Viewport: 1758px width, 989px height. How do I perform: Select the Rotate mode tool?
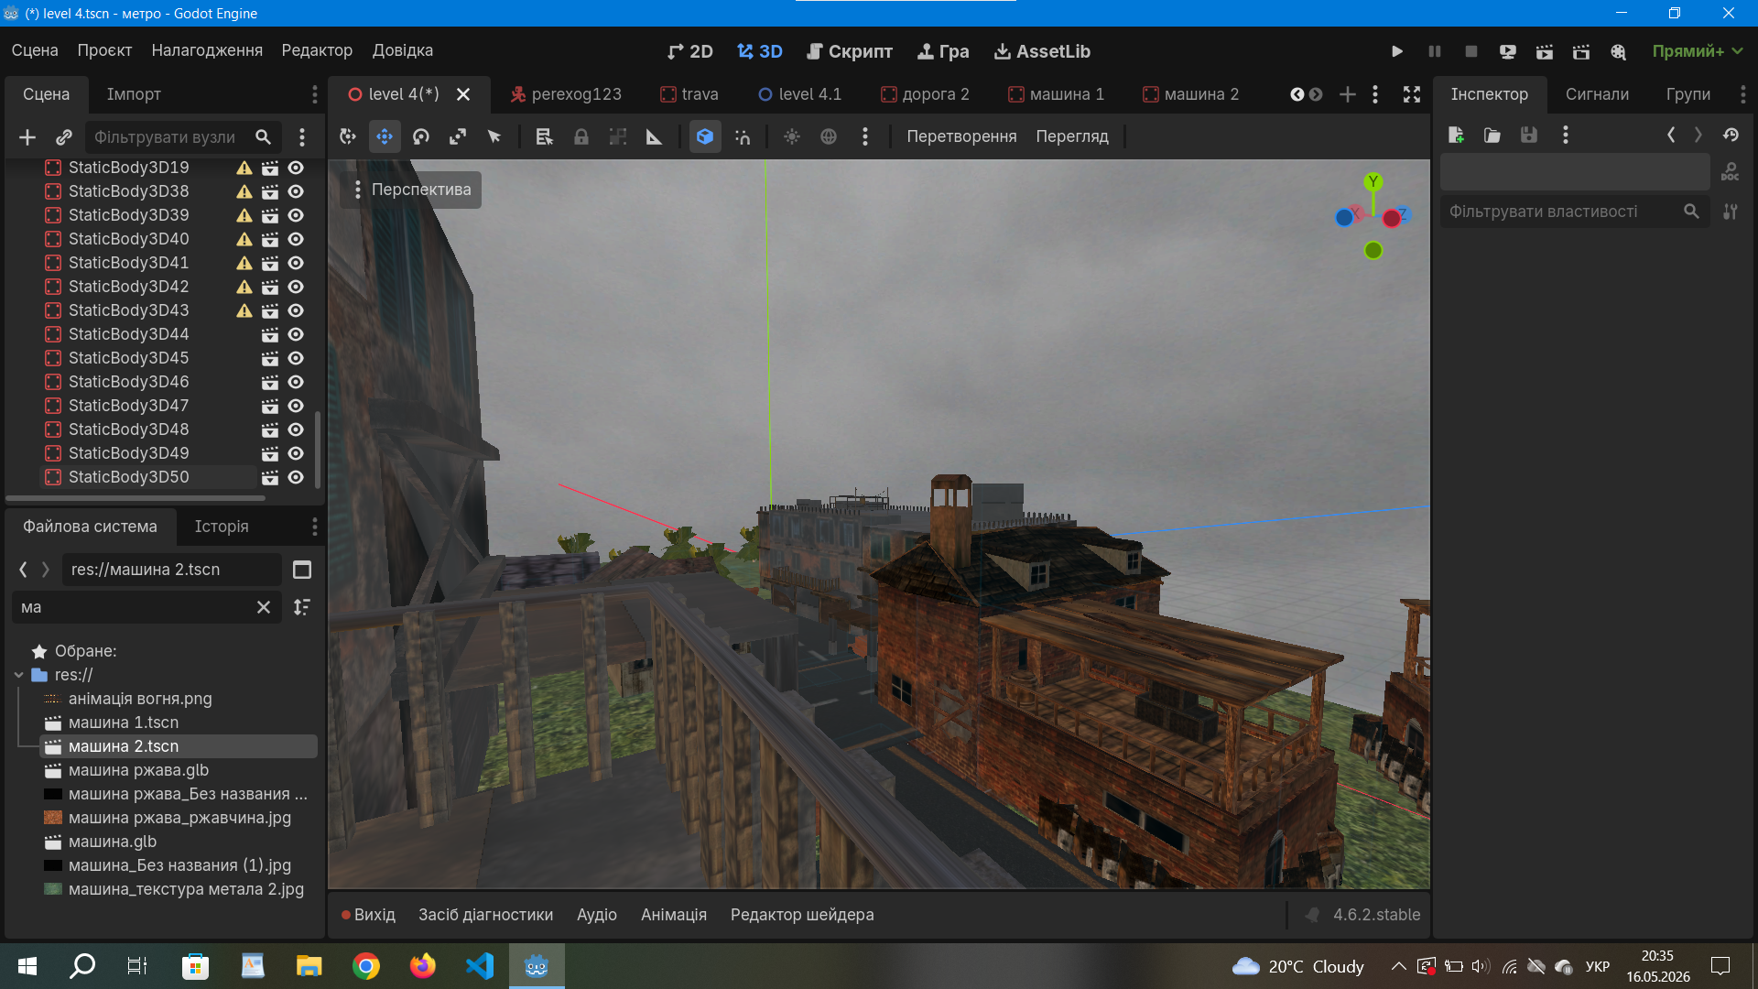tap(421, 136)
